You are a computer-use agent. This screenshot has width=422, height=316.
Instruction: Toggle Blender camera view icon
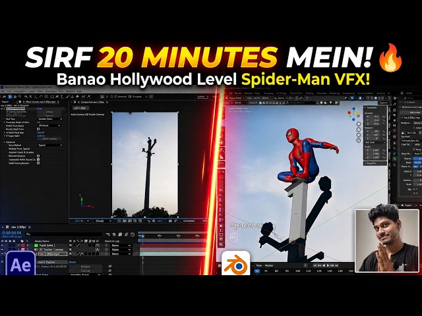pos(359,135)
